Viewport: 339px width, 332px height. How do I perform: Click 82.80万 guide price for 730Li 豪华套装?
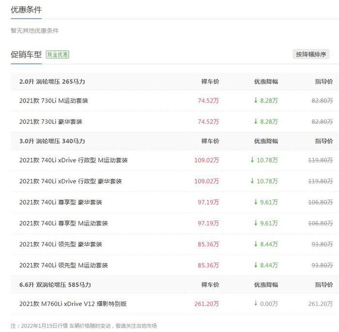[x=322, y=121]
